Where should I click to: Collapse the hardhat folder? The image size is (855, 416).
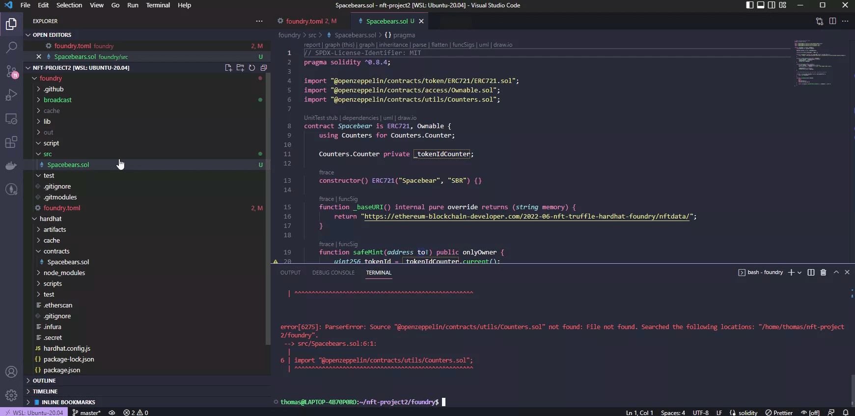pos(51,219)
